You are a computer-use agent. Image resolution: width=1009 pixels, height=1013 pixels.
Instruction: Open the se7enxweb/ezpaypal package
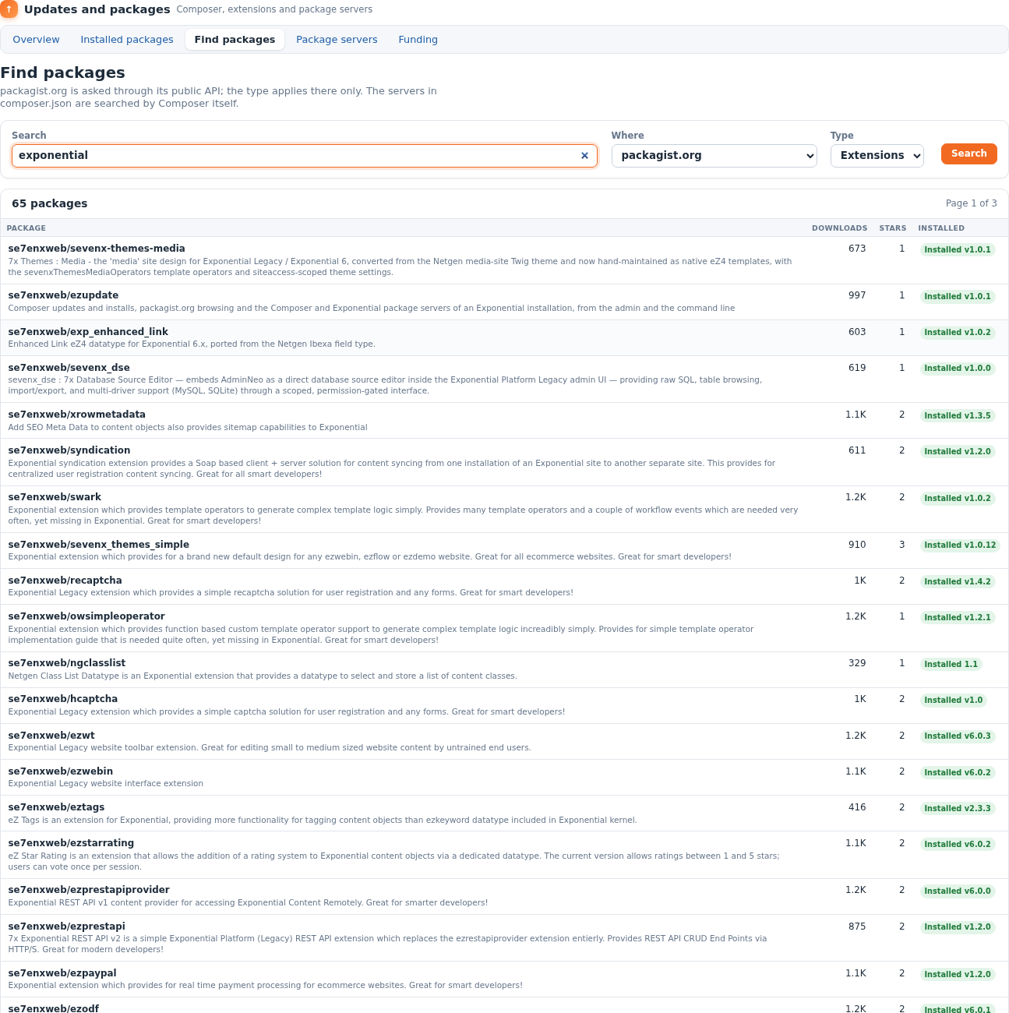[x=62, y=973]
